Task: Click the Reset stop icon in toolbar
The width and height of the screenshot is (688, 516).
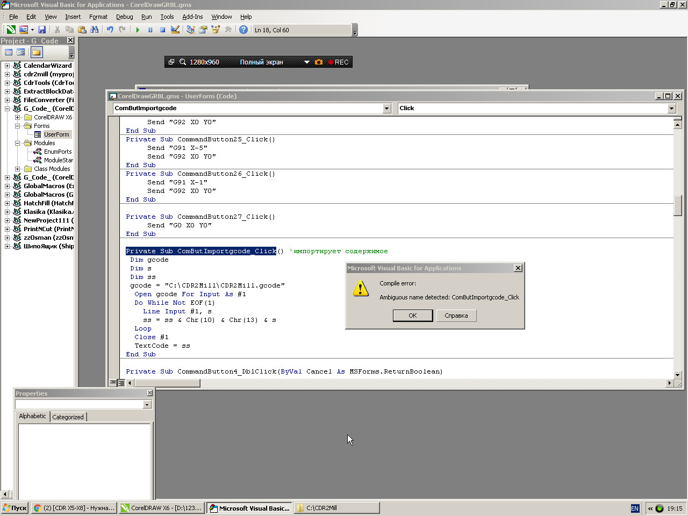Action: point(162,30)
